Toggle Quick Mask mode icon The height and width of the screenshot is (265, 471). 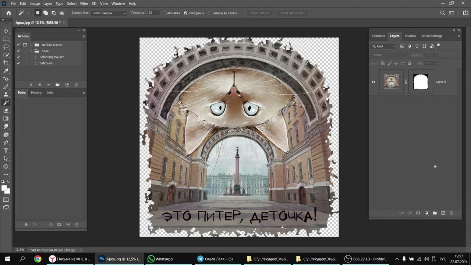pos(6,200)
